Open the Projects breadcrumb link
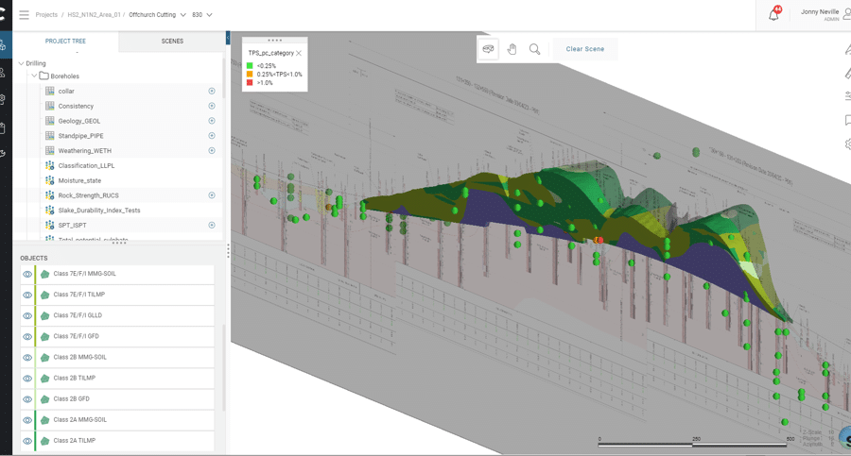The width and height of the screenshot is (851, 456). tap(46, 15)
